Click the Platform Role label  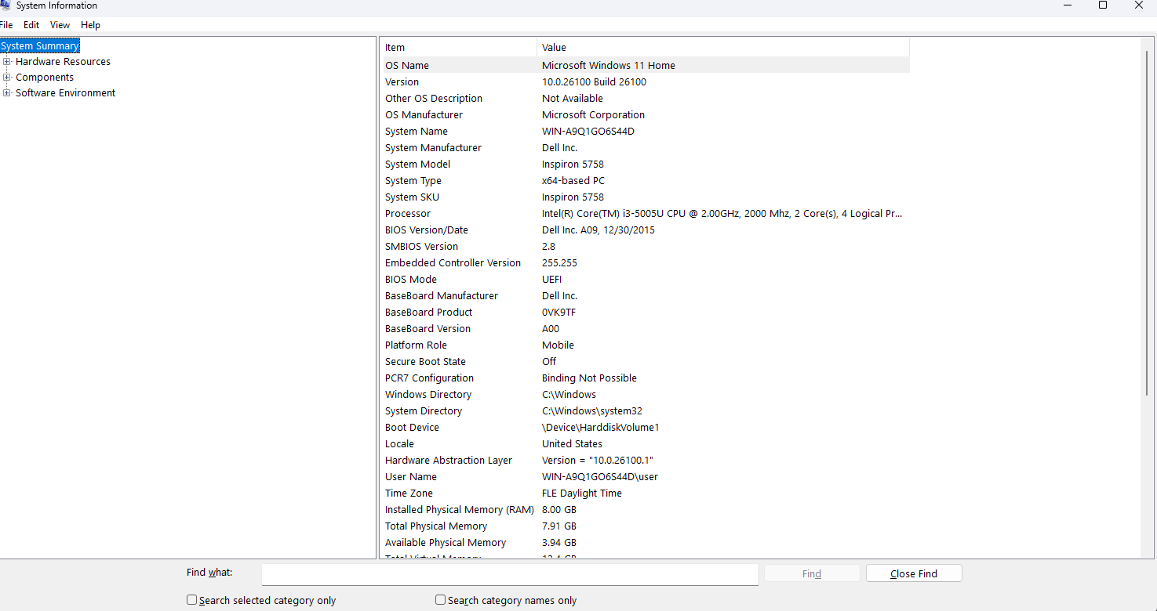[x=416, y=345]
